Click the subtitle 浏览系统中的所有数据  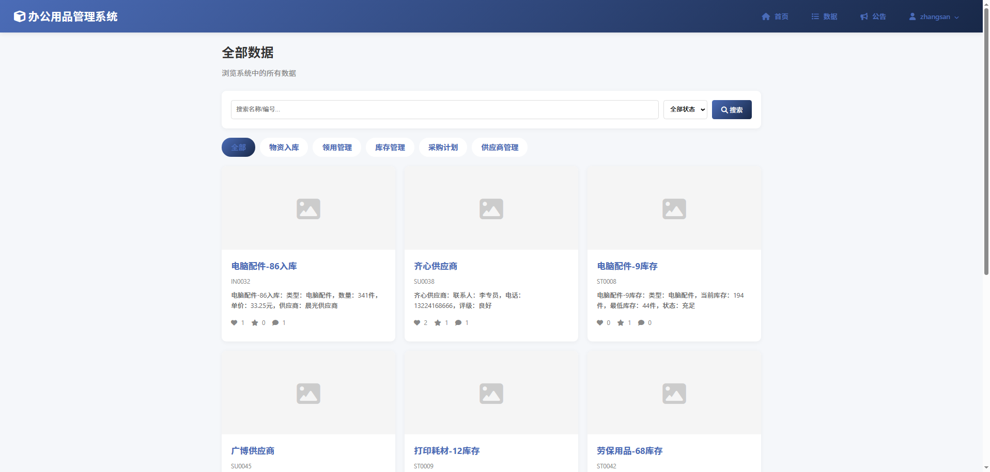259,73
